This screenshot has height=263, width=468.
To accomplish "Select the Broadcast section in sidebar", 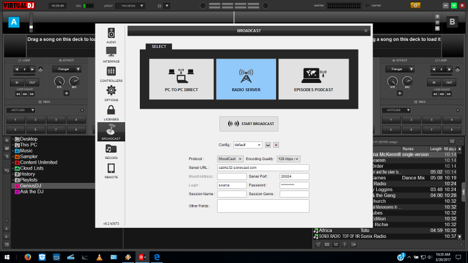I will coord(111,132).
